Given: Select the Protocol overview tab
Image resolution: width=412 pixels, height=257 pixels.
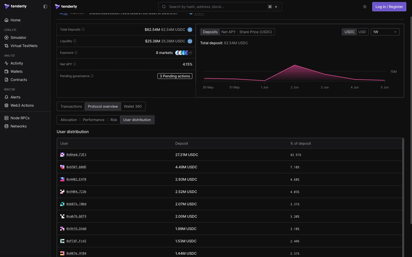Looking at the screenshot, I should 103,106.
